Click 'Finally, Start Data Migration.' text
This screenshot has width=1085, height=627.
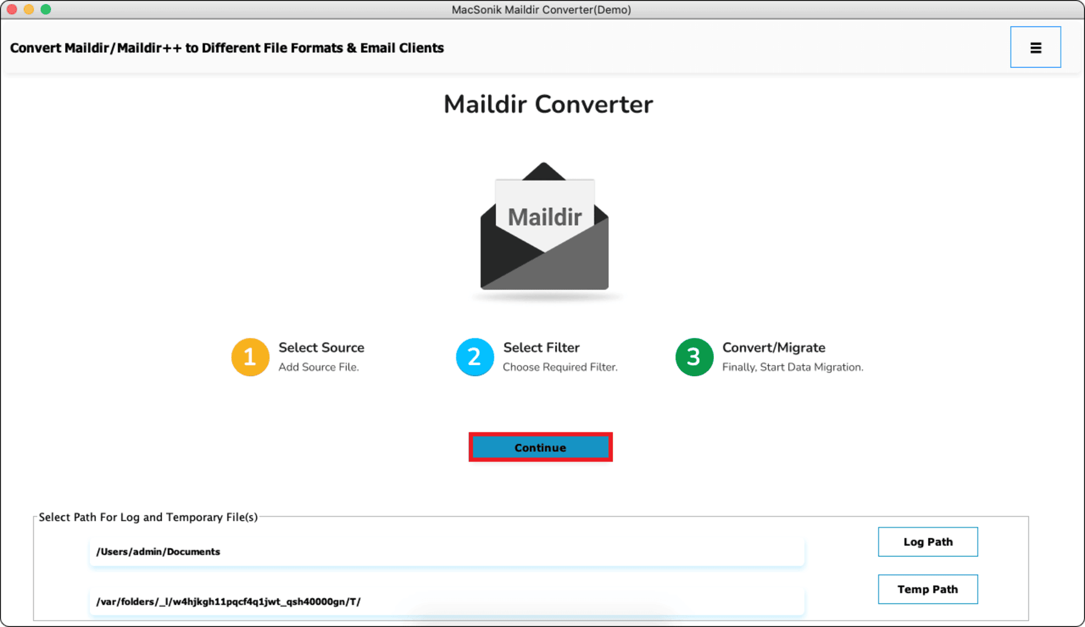792,367
